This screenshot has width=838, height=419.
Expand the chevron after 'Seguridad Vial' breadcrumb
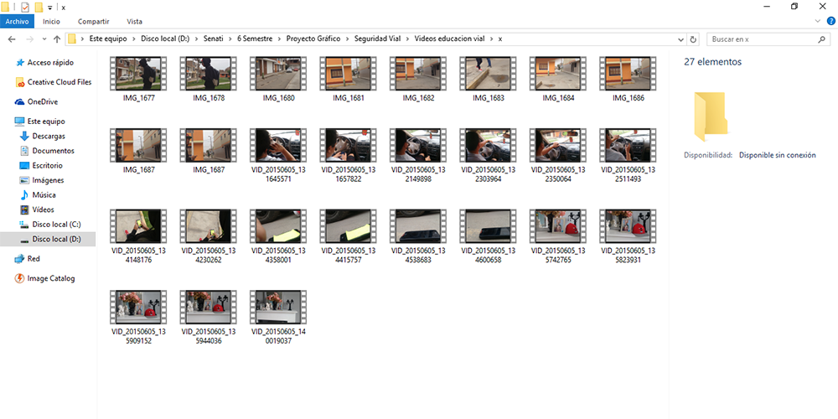[407, 39]
